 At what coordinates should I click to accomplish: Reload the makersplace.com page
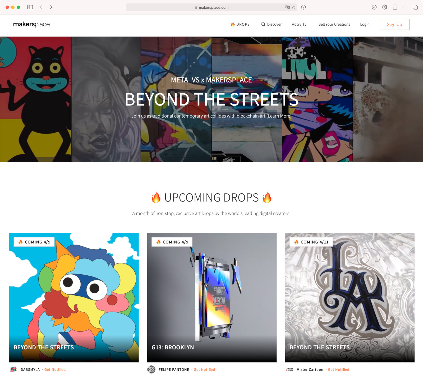click(294, 7)
